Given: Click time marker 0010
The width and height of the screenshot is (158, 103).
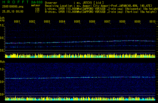Looking at the screenshot, I should (152, 22).
